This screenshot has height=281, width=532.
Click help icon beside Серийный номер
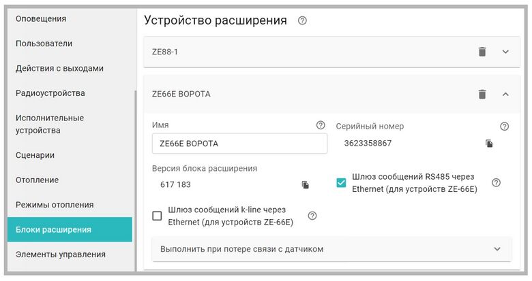(504, 127)
